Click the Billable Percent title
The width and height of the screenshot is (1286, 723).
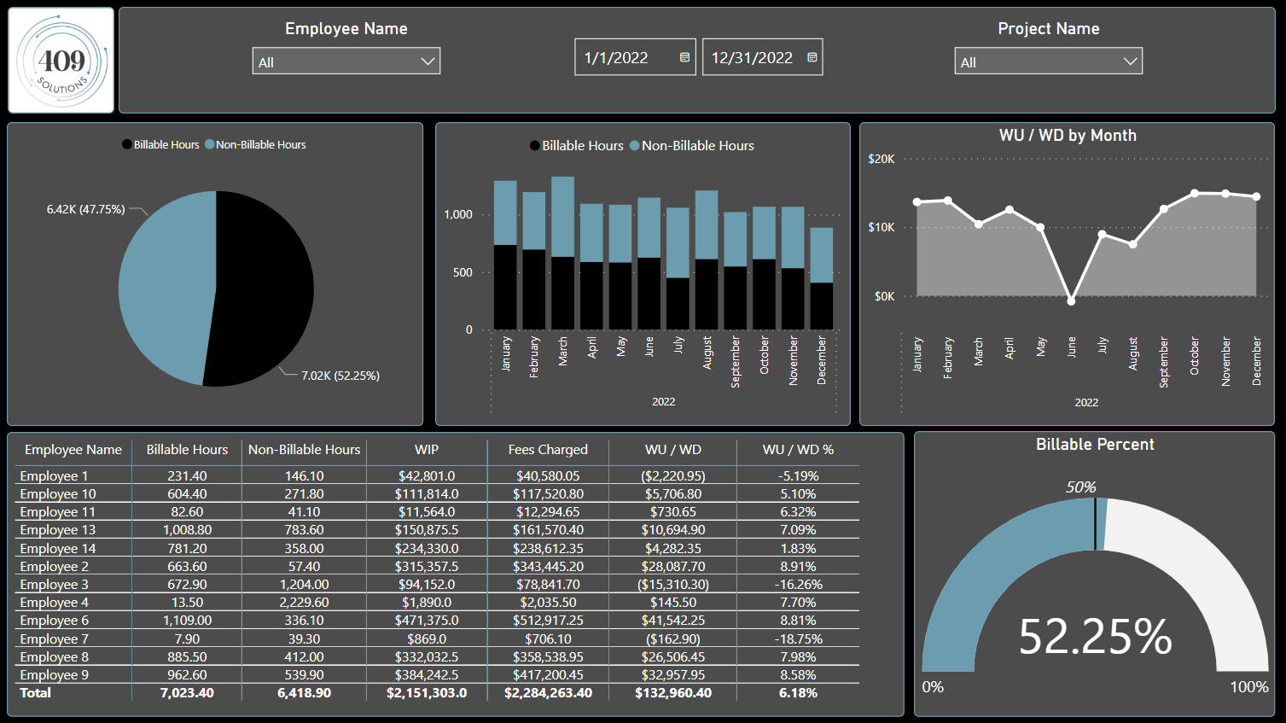coord(1095,445)
